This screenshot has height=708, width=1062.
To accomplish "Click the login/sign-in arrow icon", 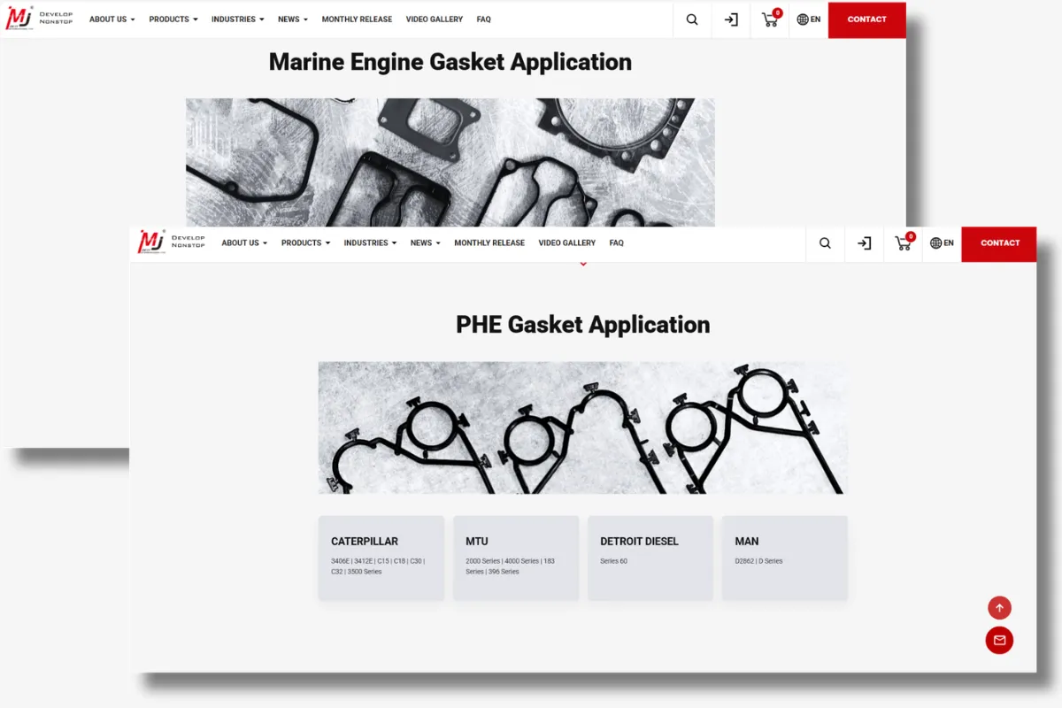I will coord(864,243).
